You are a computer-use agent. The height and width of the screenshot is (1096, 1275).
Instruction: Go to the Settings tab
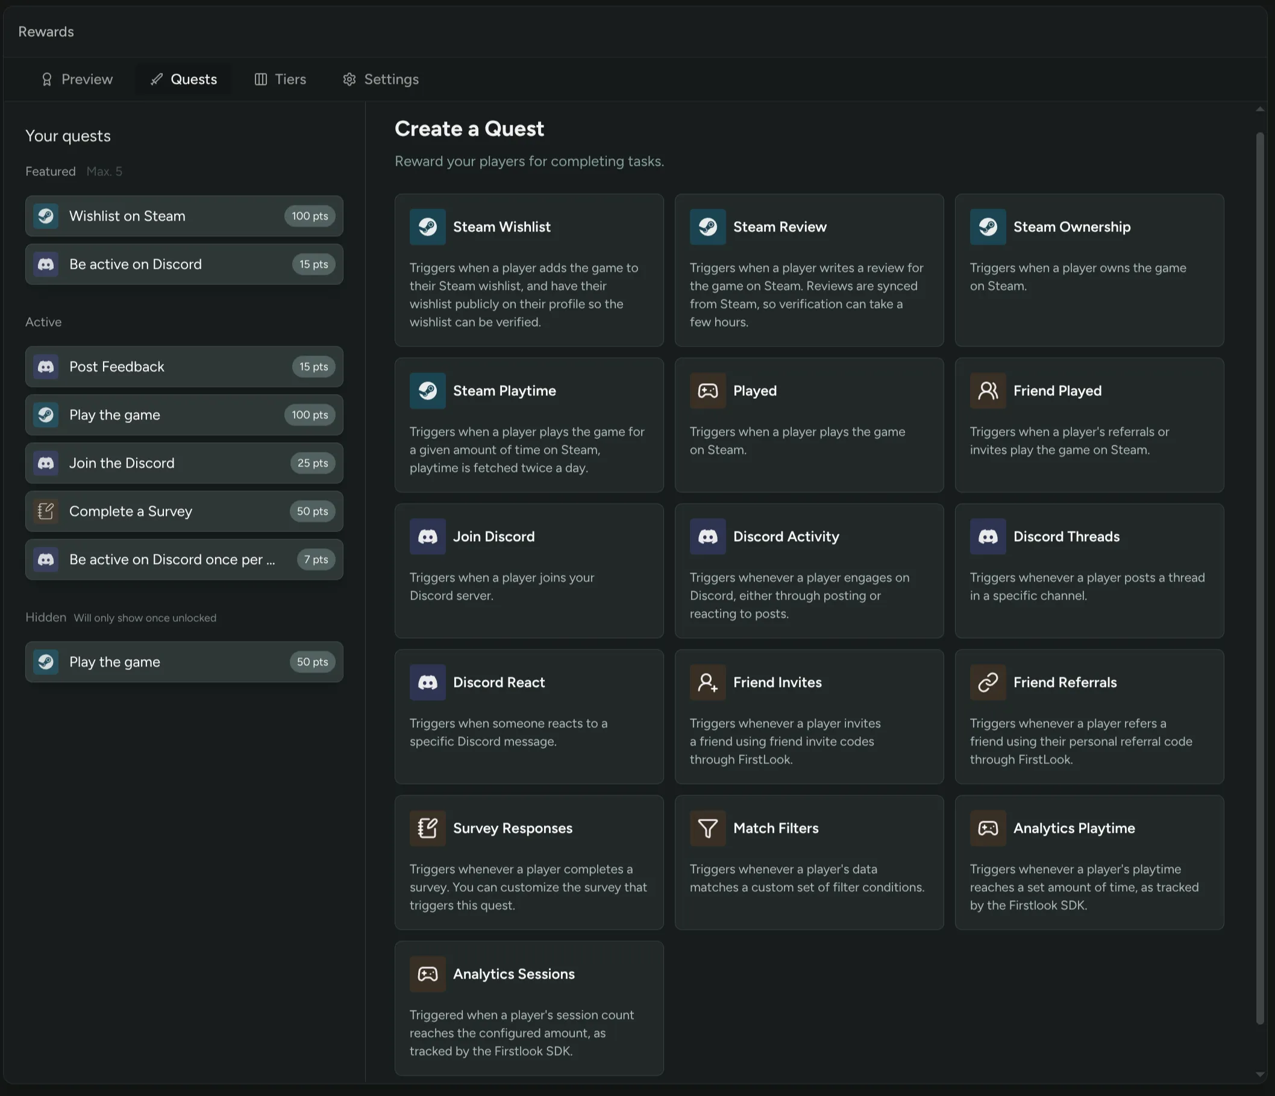381,80
